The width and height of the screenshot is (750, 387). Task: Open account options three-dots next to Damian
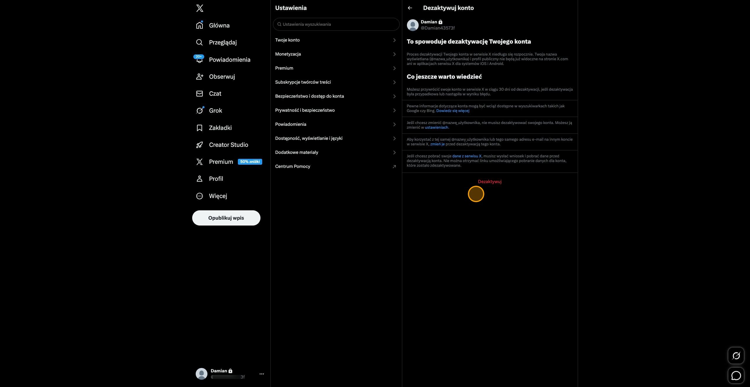(x=262, y=374)
